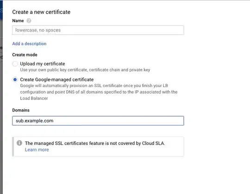Click the Create mode section label
This screenshot has height=194, width=250.
pos(25,55)
